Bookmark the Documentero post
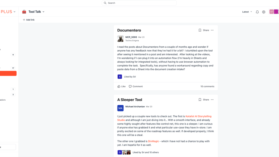Screen dimensions: 279x157 coord(200,30)
